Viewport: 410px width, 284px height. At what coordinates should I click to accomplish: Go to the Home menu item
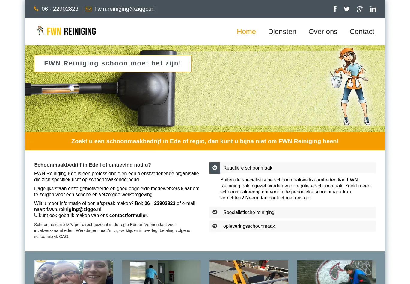(x=246, y=32)
